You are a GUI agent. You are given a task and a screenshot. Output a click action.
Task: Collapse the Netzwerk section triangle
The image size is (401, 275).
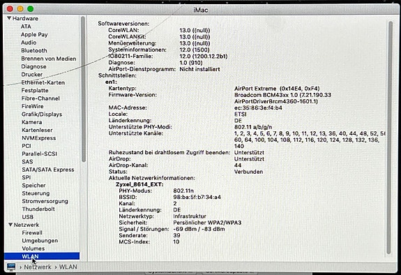coord(10,225)
